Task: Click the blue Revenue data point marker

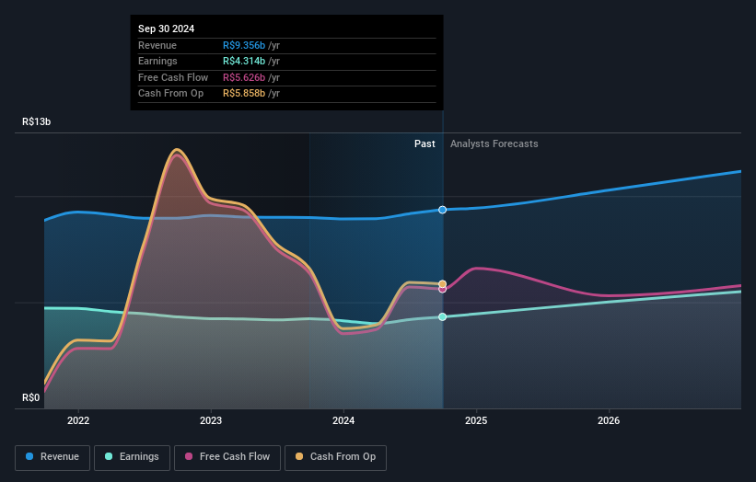Action: tap(443, 210)
